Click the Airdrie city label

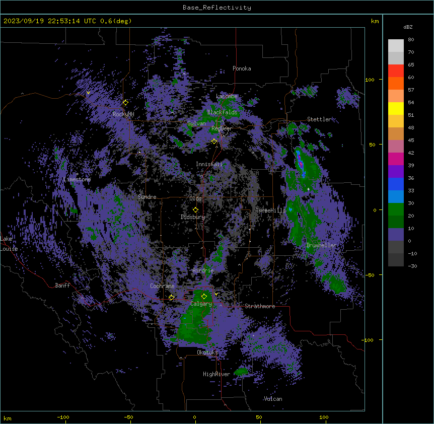click(x=203, y=270)
